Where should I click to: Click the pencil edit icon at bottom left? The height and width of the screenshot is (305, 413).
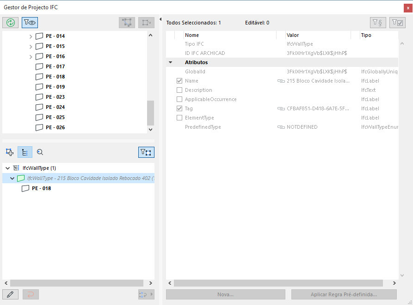[10, 294]
